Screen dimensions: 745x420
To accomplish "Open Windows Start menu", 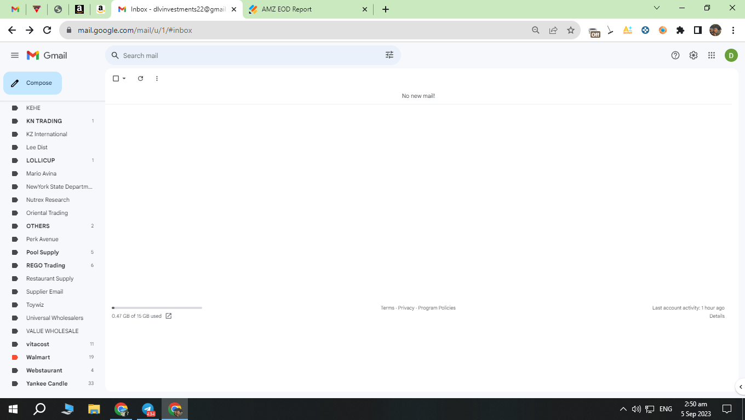I will 13,409.
